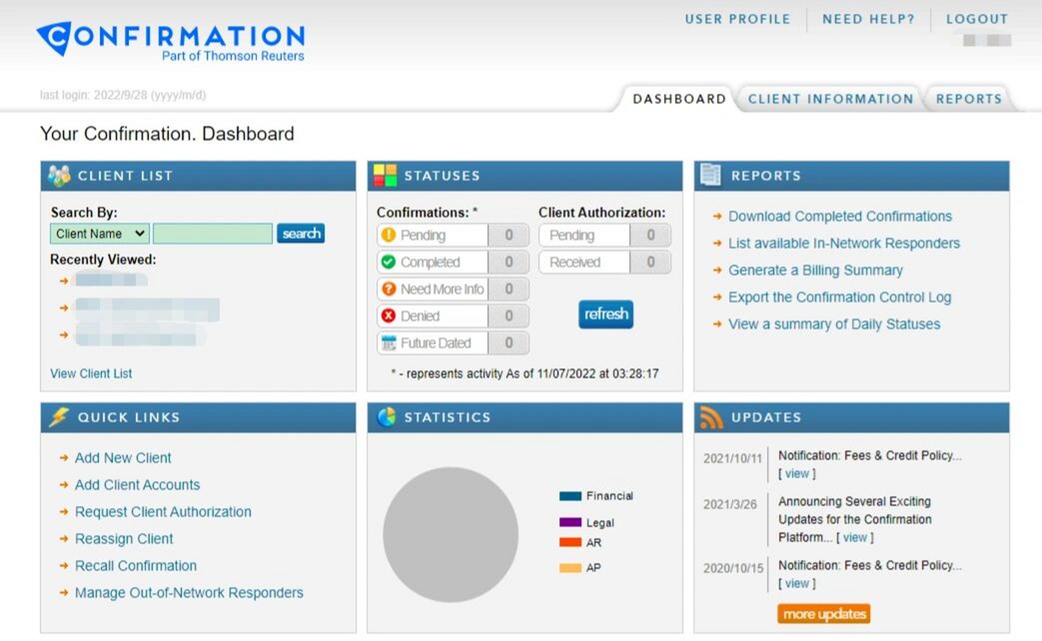This screenshot has height=641, width=1042.
Task: Click the red Denied X icon
Action: pyautogui.click(x=388, y=316)
